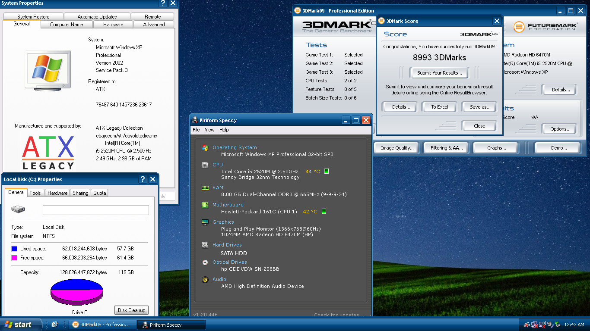Screen dimensions: 590x331
Task: Click the Help question mark in System Properties title bar
Action: click(163, 3)
